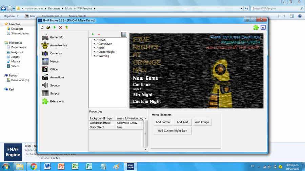Click Continue in the menu preview
Viewport: 305px width, 171px height.
coord(142,85)
